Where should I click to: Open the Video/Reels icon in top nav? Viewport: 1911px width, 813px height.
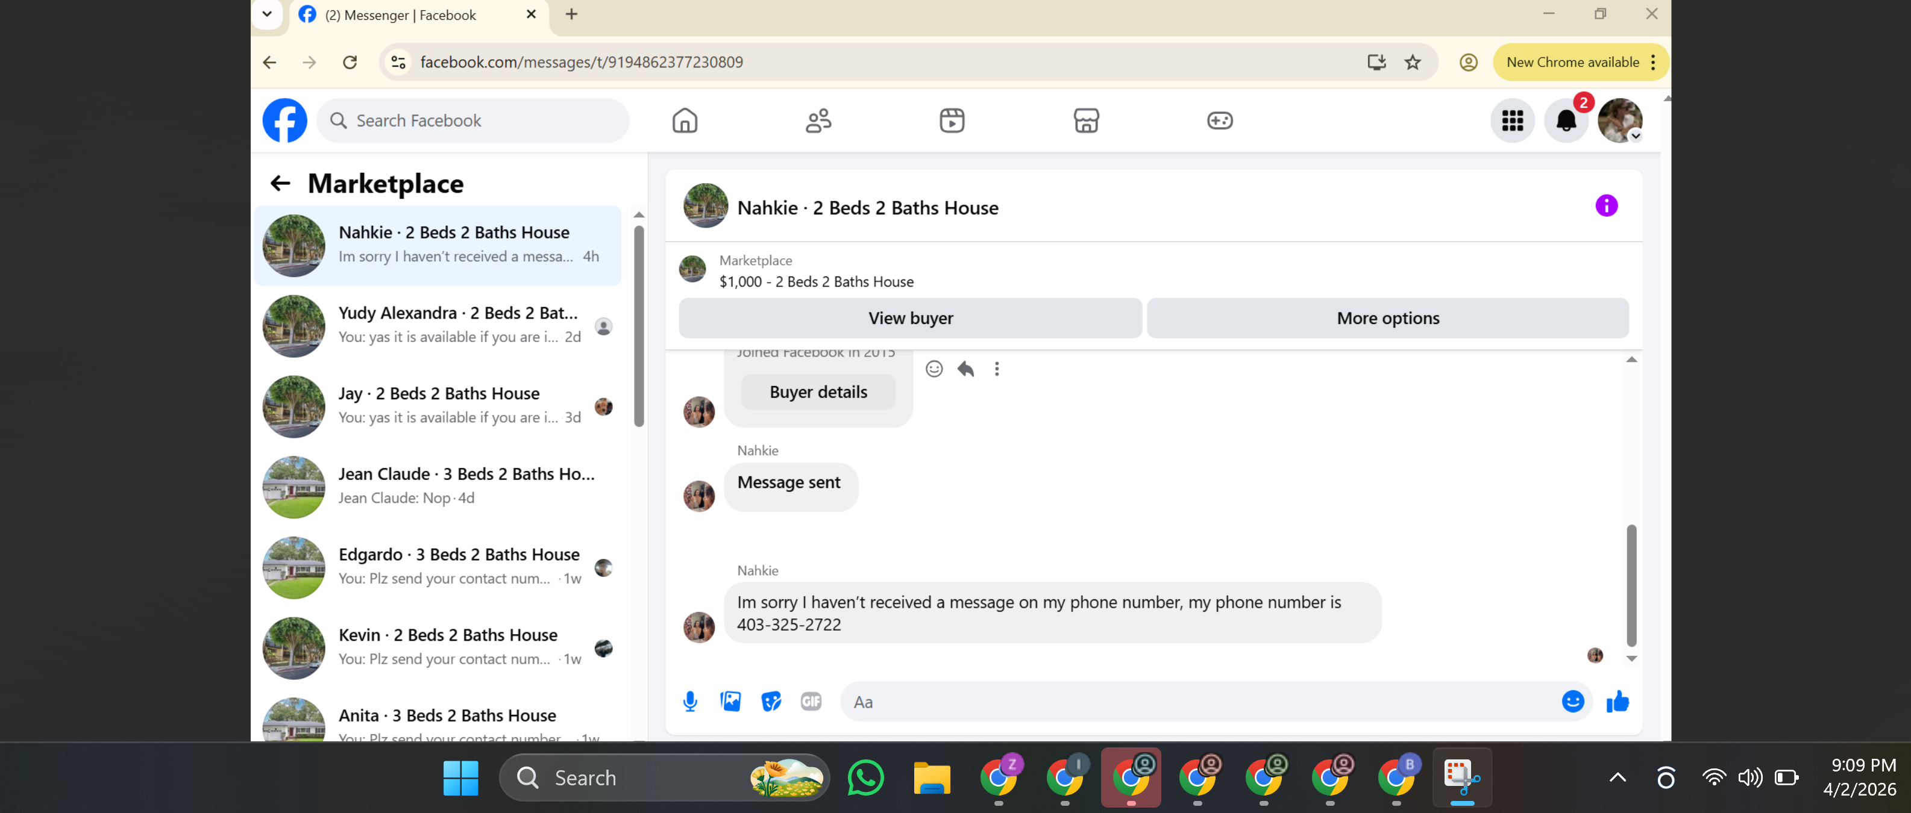click(952, 121)
